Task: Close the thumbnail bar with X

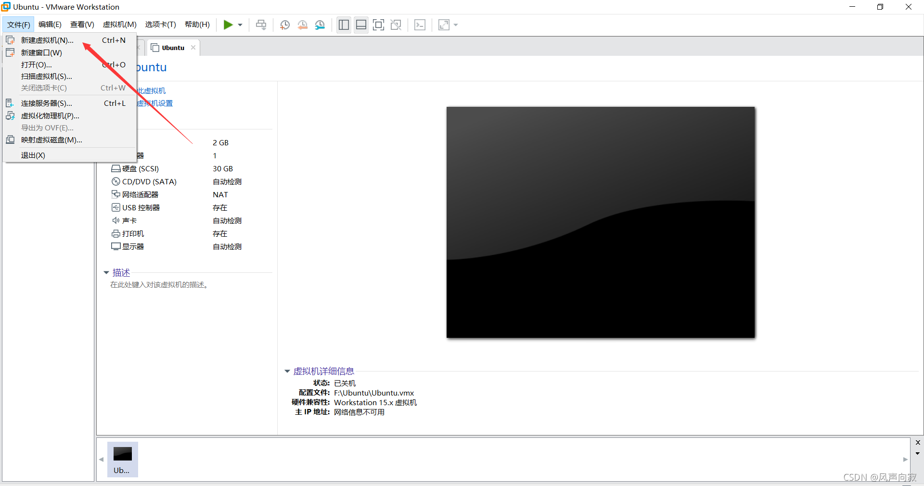Action: (x=918, y=443)
